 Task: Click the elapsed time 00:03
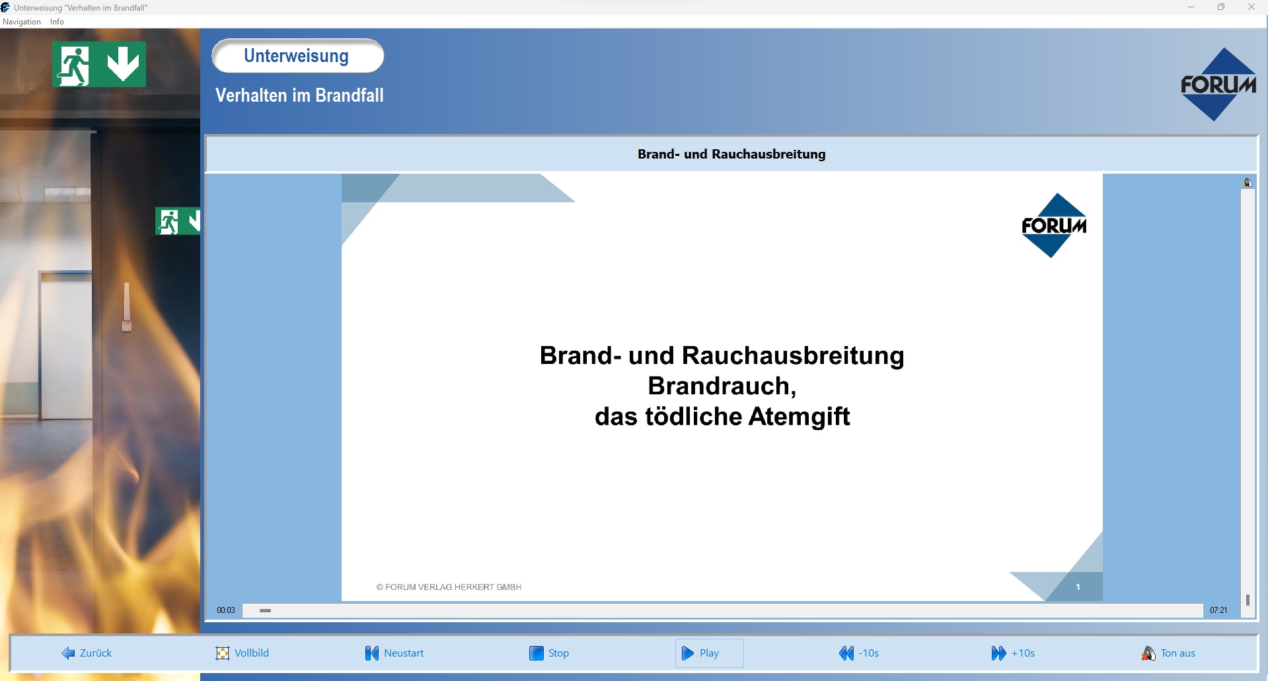click(226, 610)
